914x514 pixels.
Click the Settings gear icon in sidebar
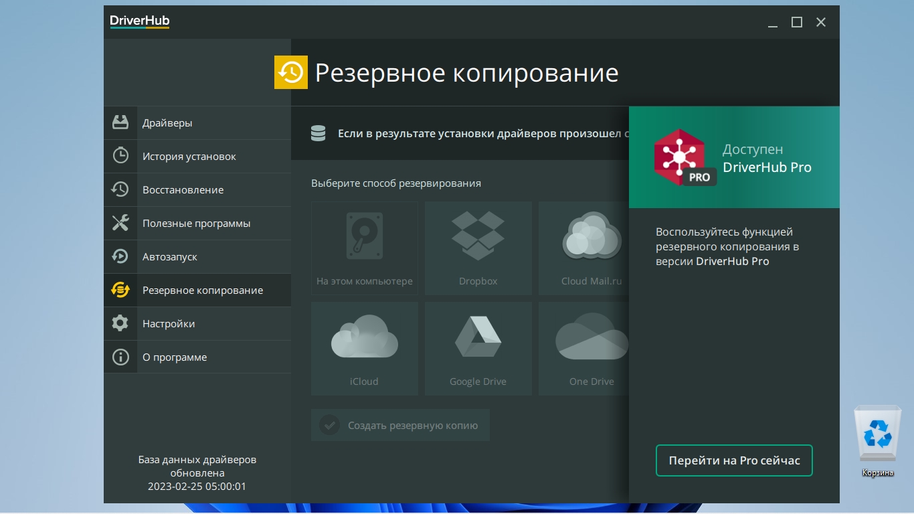[x=120, y=323]
